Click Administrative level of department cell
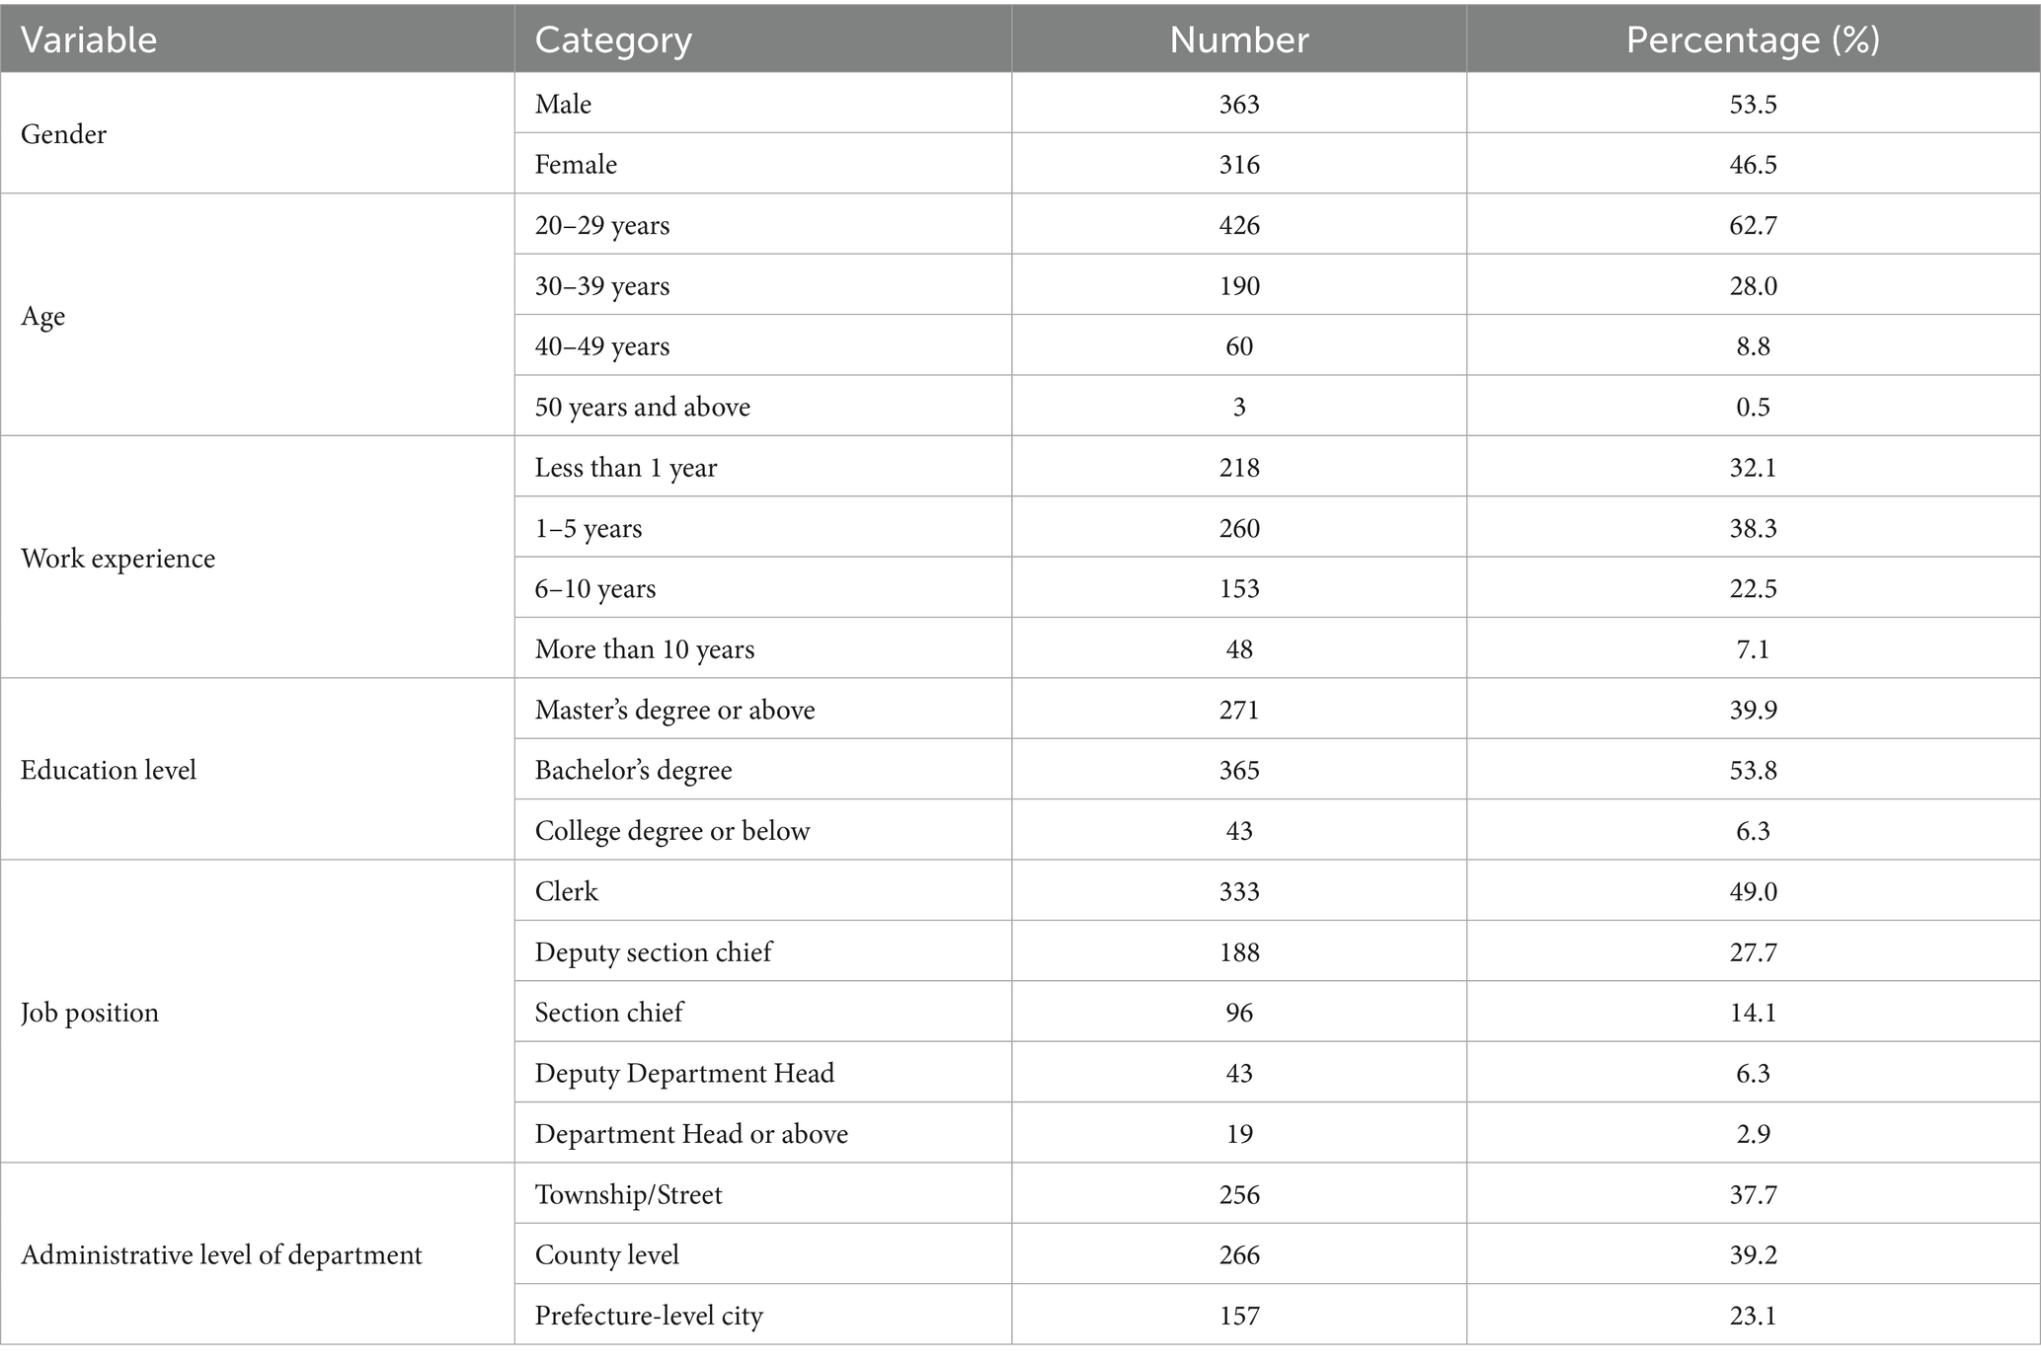The height and width of the screenshot is (1362, 2041). (221, 1254)
